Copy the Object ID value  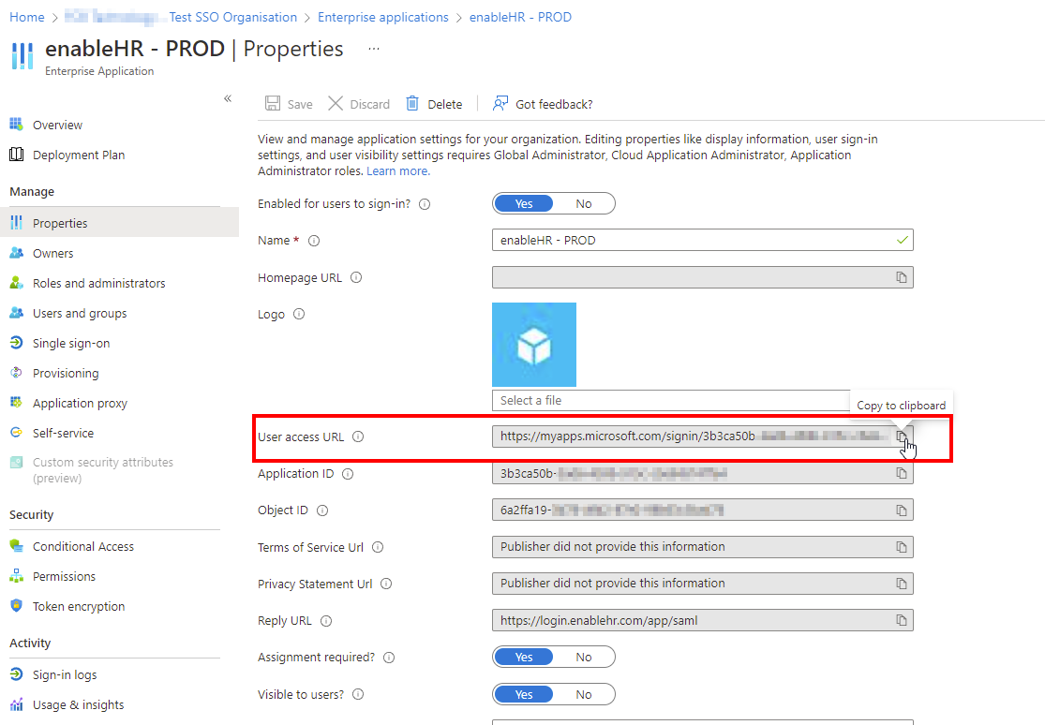(x=901, y=510)
